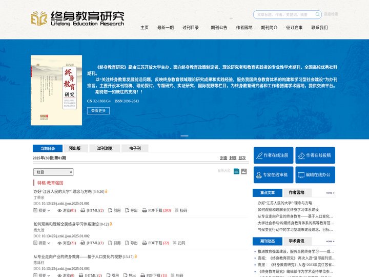
Task: Open the journal logo 终身教育研究
Action: [77, 18]
